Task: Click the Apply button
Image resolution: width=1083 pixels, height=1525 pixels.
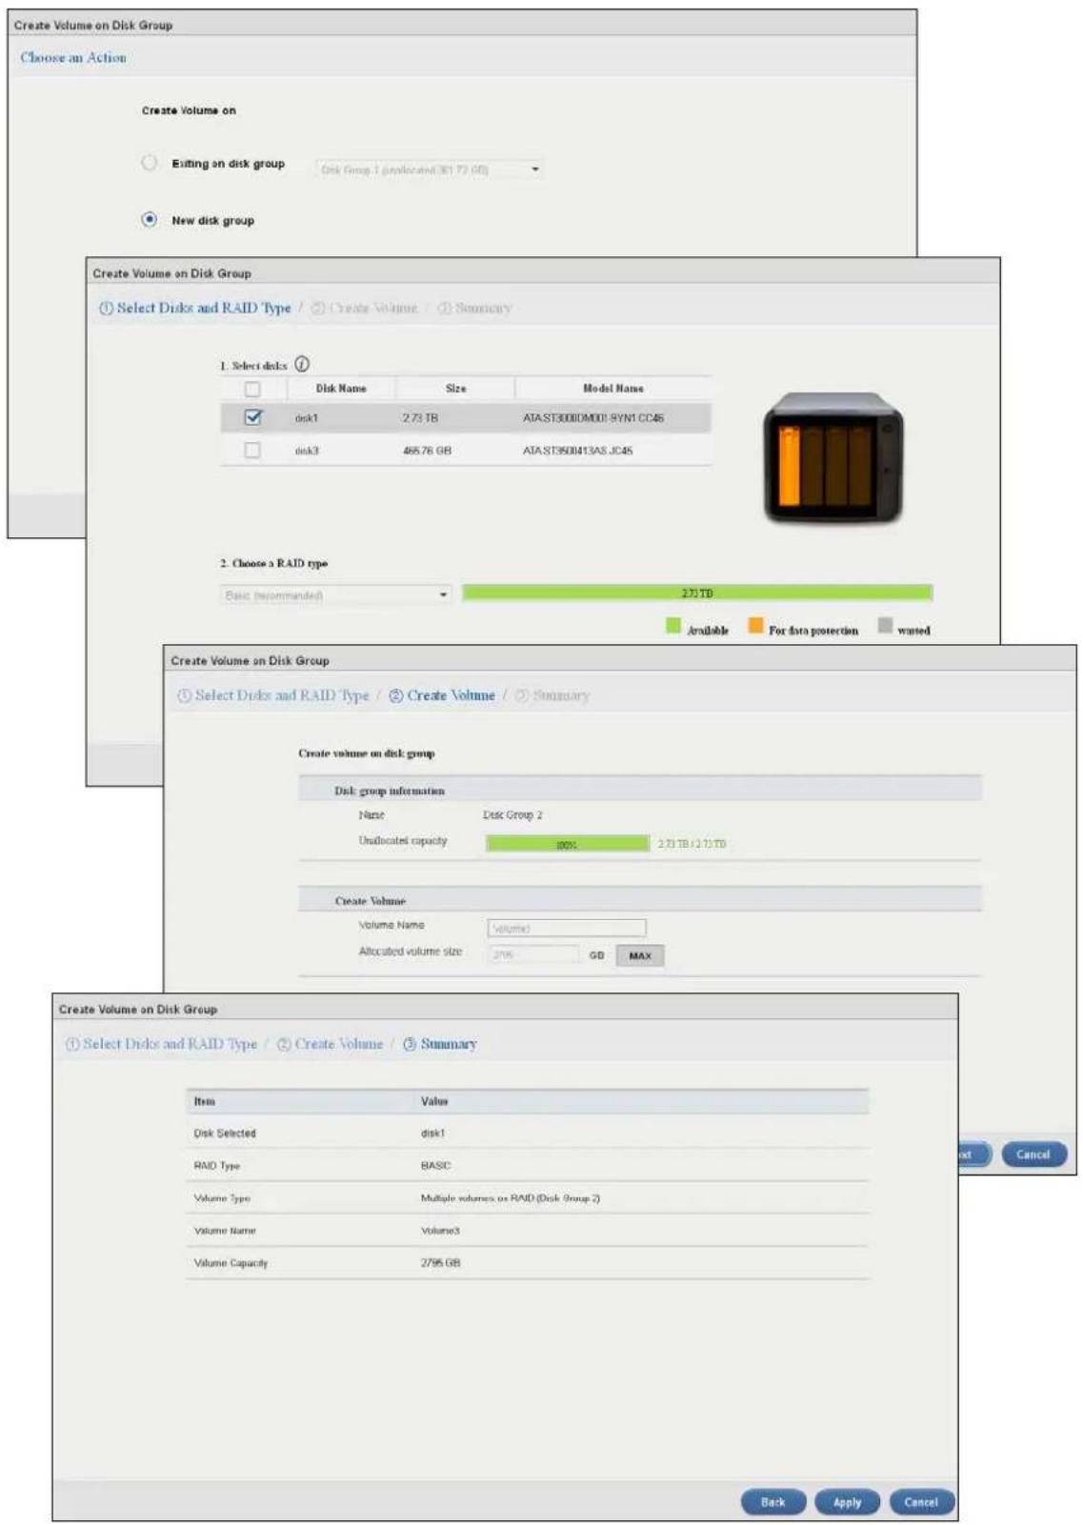Action: 848,1502
